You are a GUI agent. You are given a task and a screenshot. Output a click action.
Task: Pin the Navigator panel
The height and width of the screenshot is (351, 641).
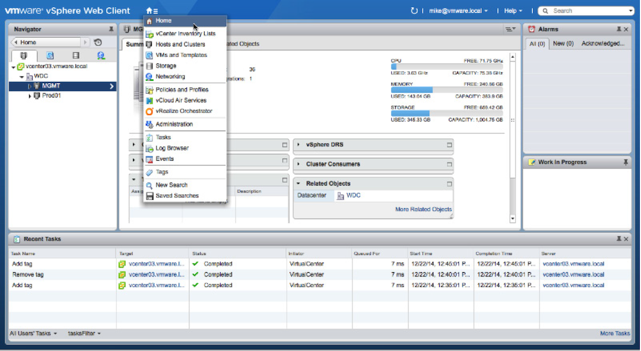click(111, 30)
